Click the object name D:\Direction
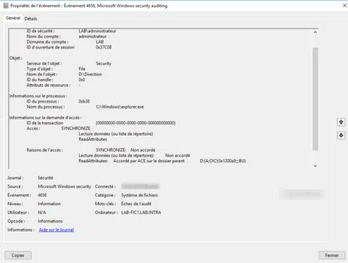348x263 pixels. pyautogui.click(x=90, y=74)
